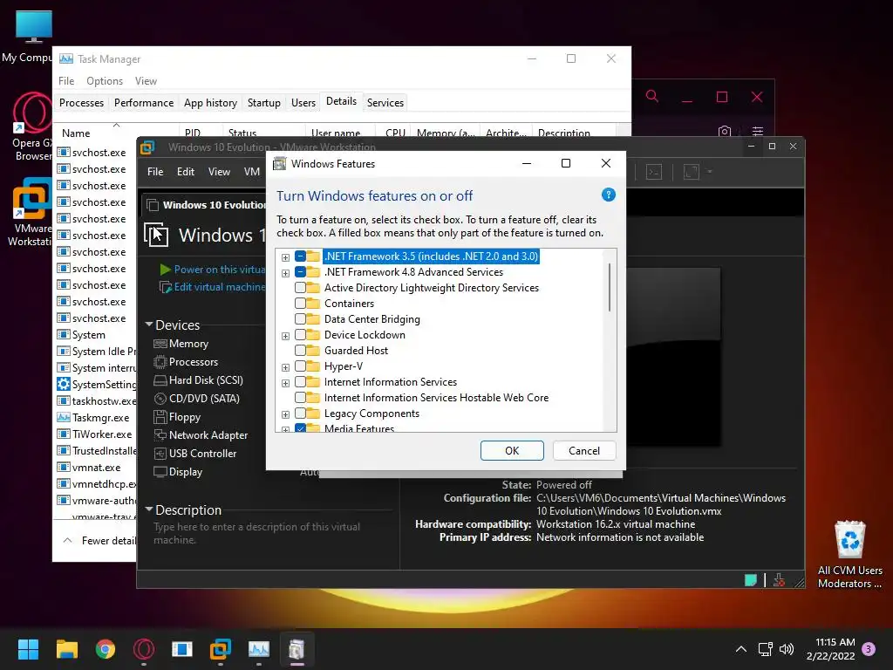Expand Device Lockdown tree node
The height and width of the screenshot is (670, 893).
(x=285, y=336)
